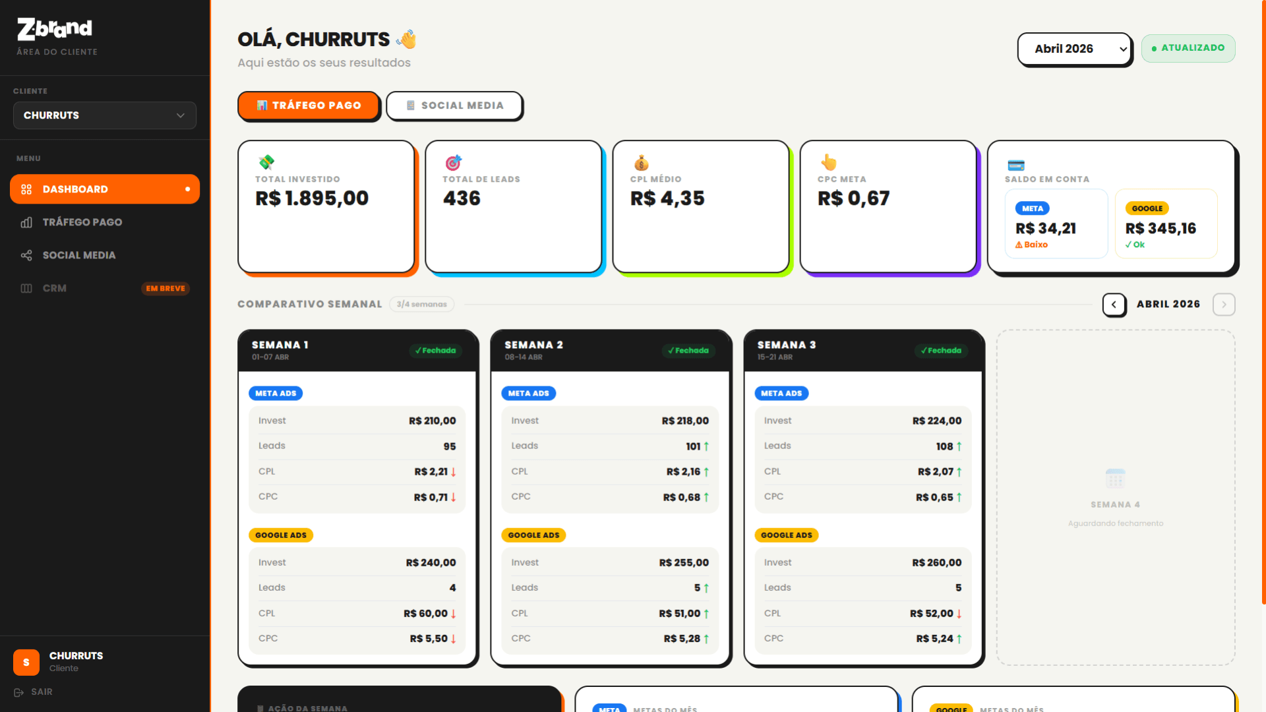Select the bar-chart icon next to Tráfego Pago
This screenshot has width=1266, height=712.
pyautogui.click(x=26, y=222)
